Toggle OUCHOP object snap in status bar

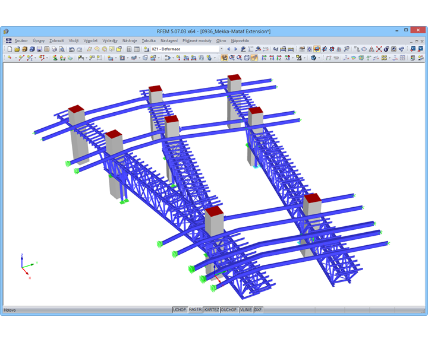229,310
